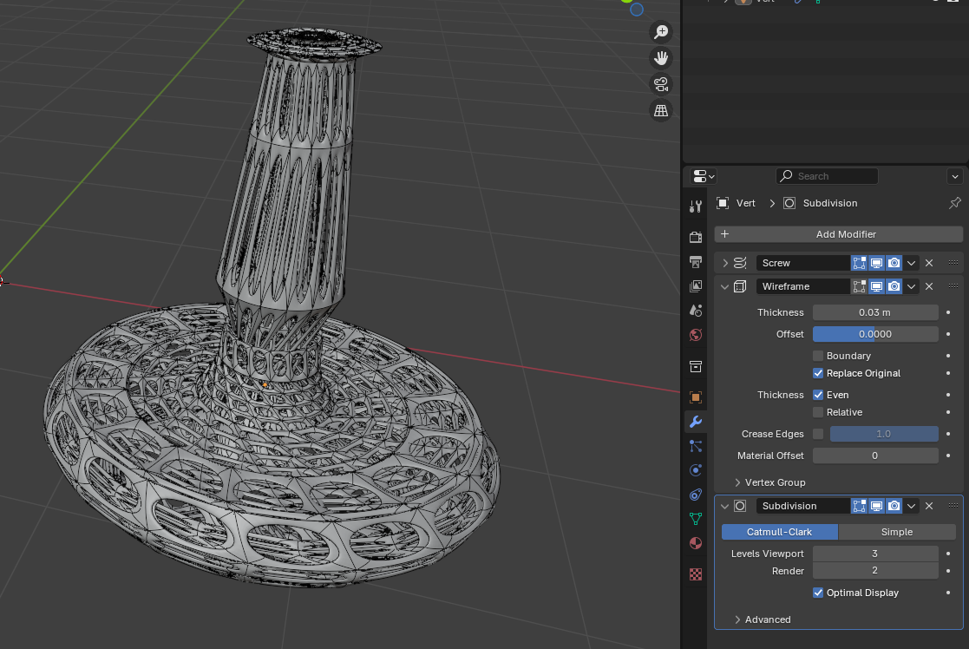The width and height of the screenshot is (969, 649).
Task: Open the Render properties tab
Action: (x=696, y=238)
